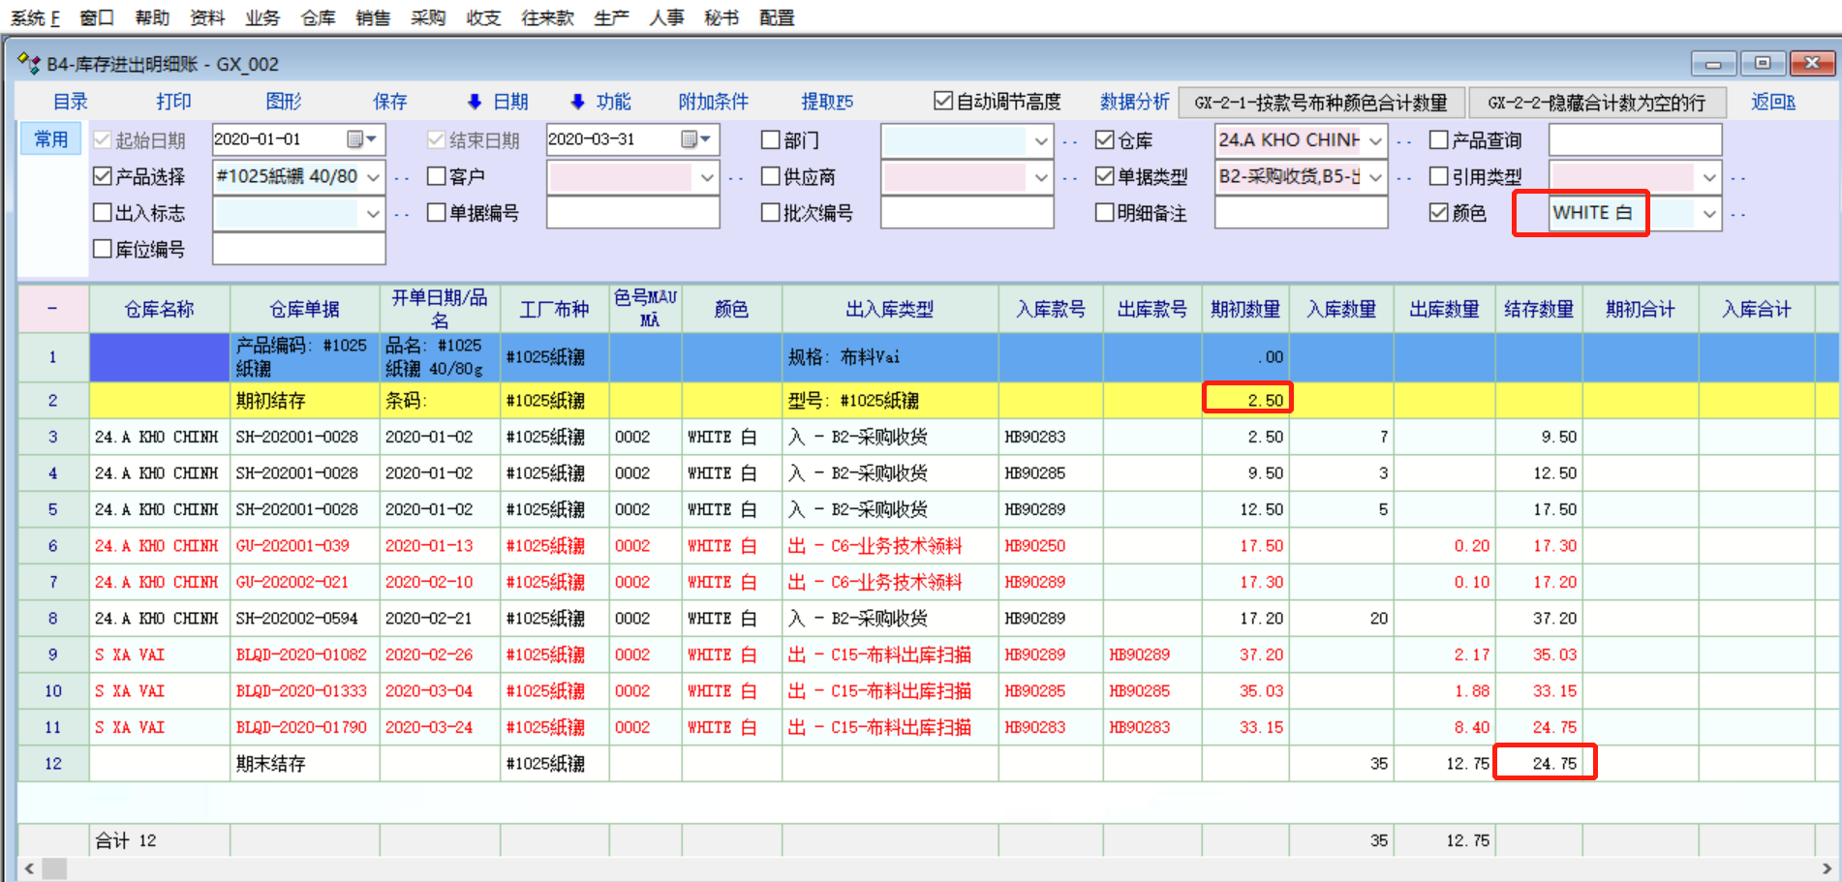This screenshot has width=1842, height=882.
Task: Click the blue arrow beside 功能
Action: pos(577,102)
